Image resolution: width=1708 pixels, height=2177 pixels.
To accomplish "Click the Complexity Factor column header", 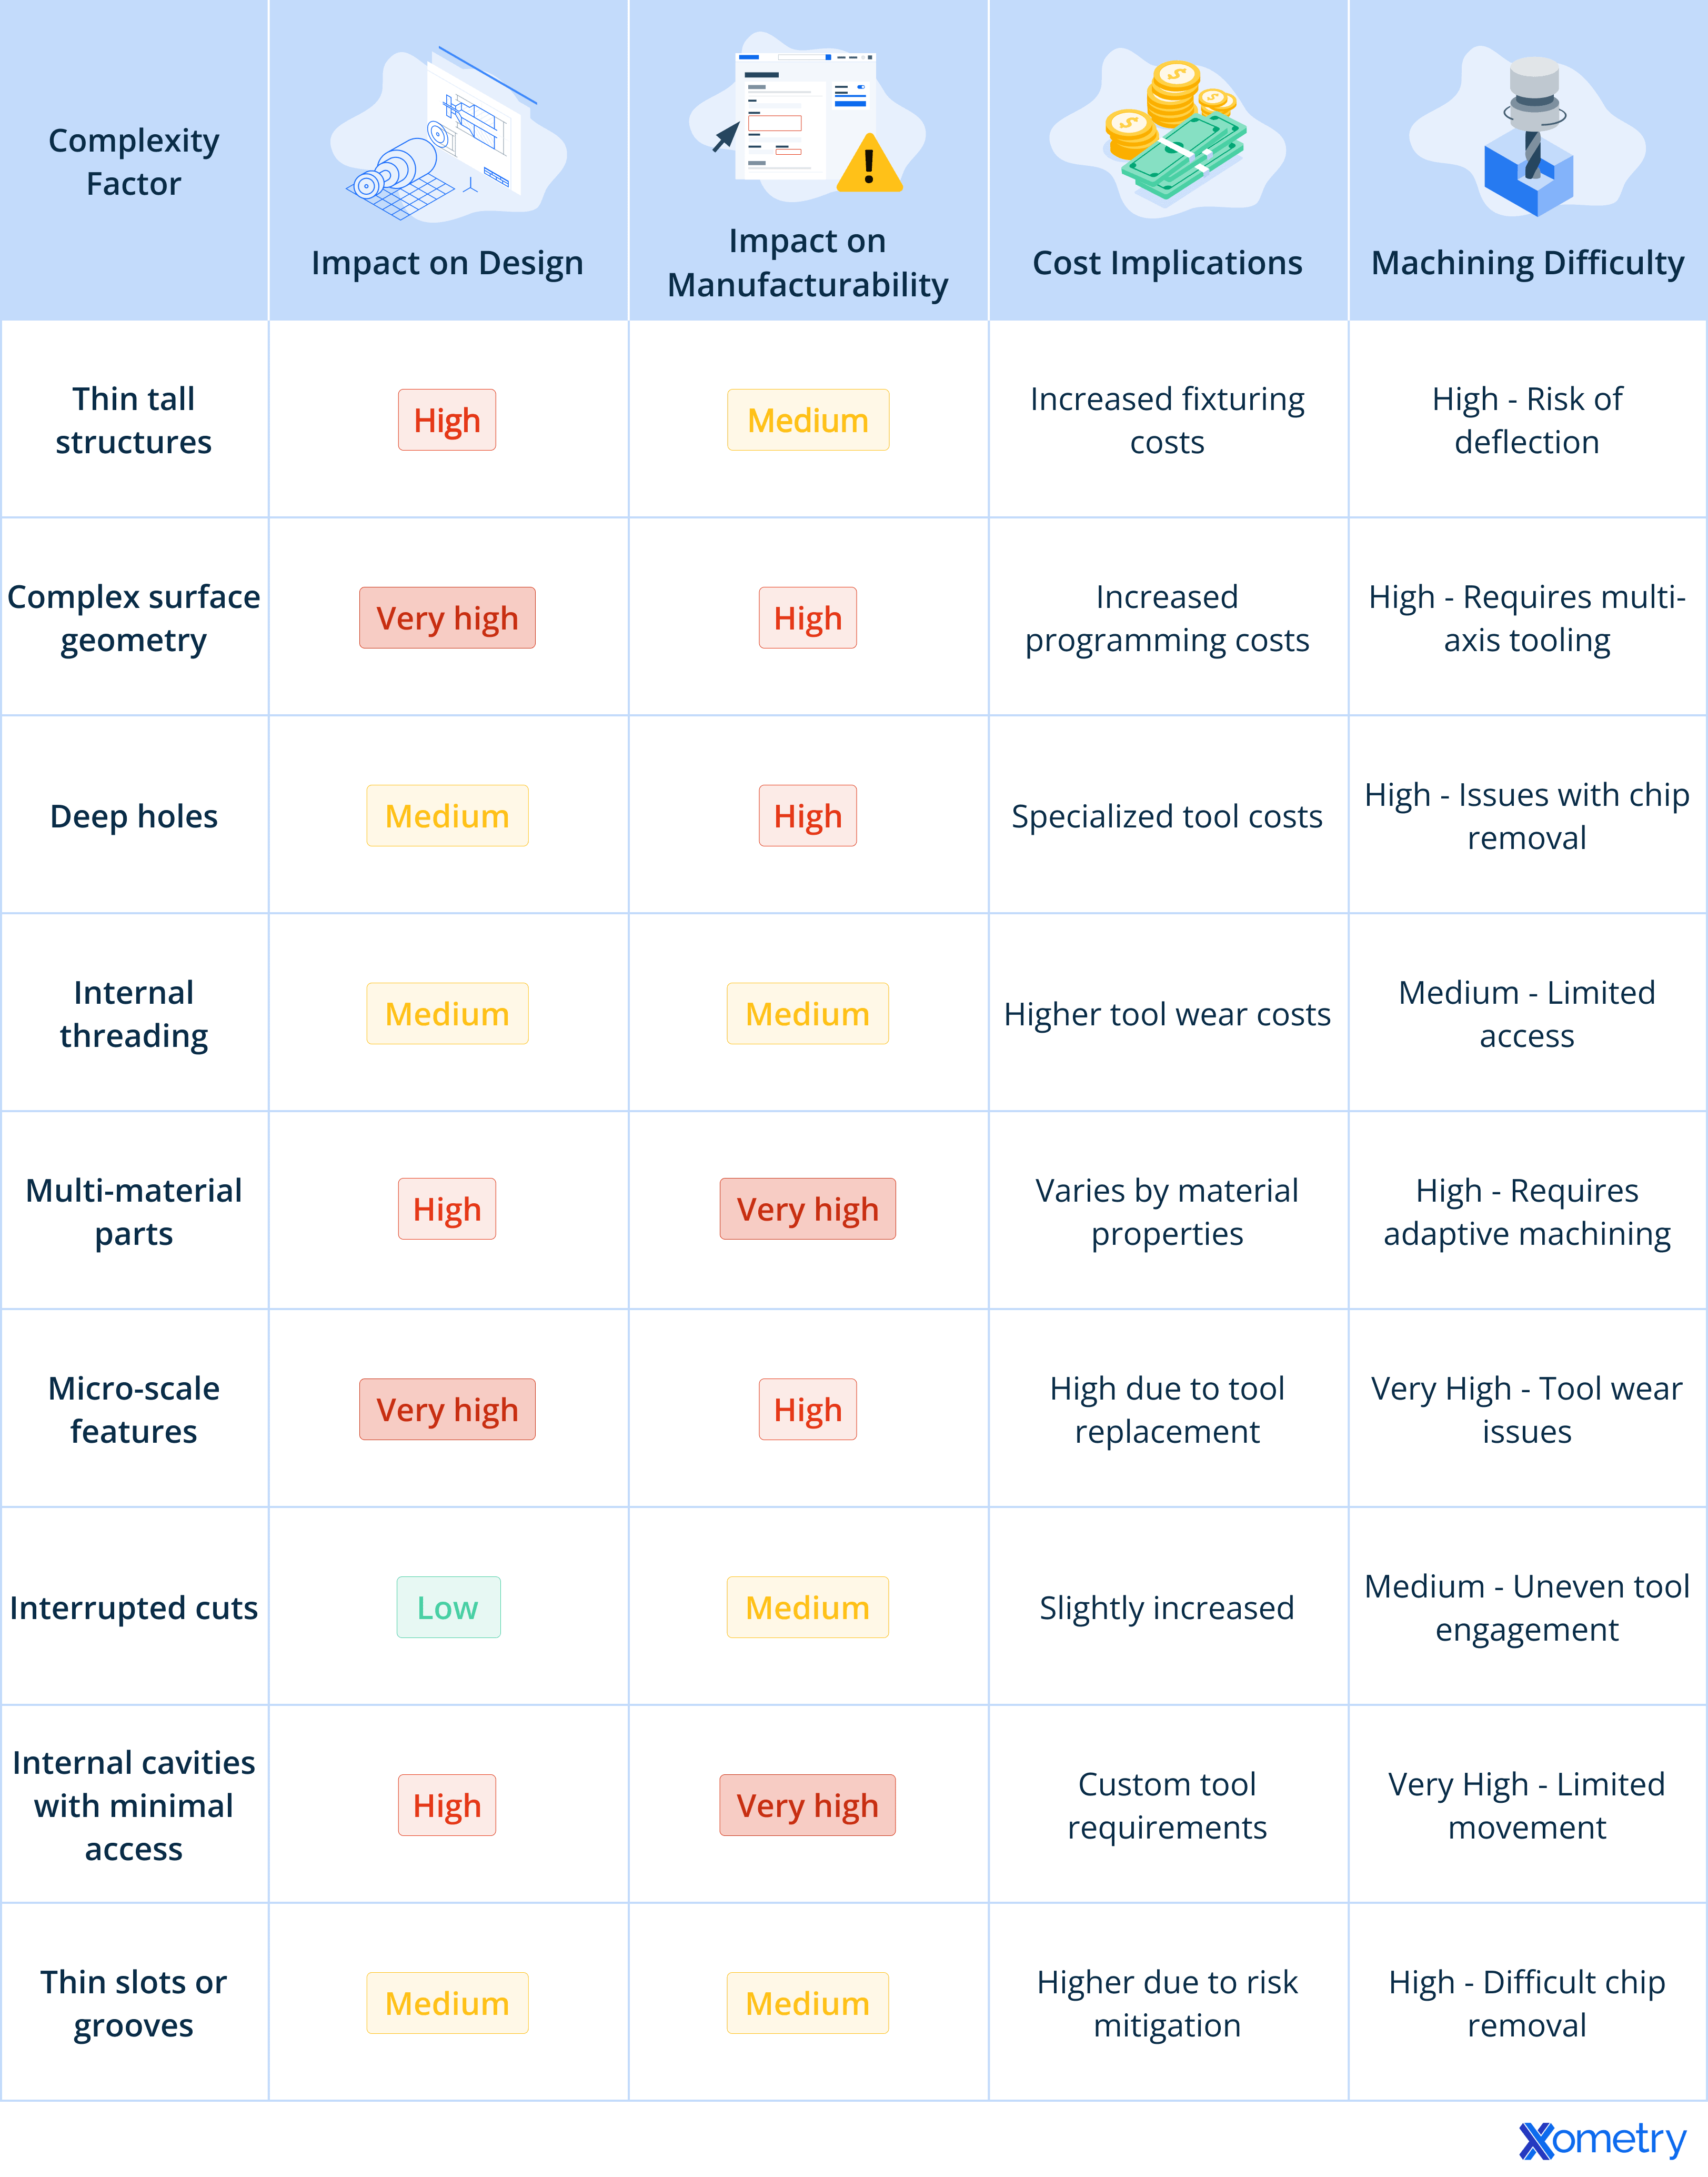I will tap(134, 162).
